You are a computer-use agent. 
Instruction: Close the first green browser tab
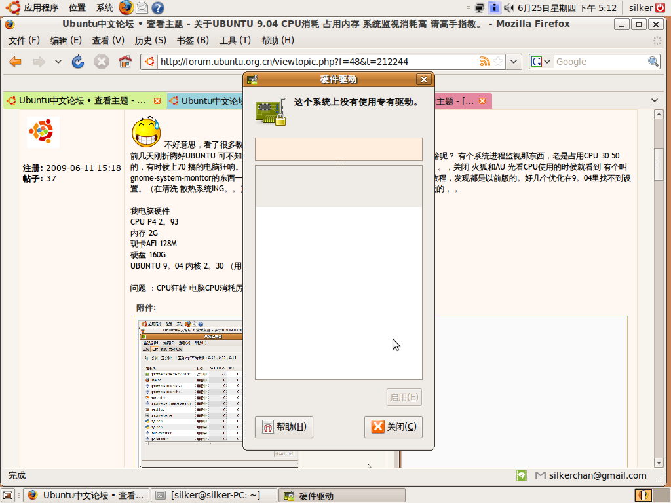(157, 101)
